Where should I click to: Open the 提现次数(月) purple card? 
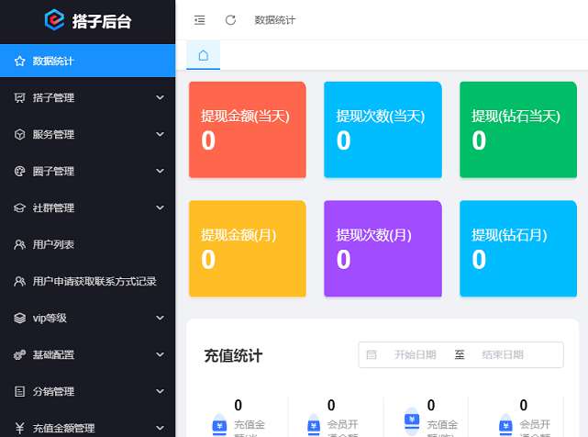tap(383, 249)
